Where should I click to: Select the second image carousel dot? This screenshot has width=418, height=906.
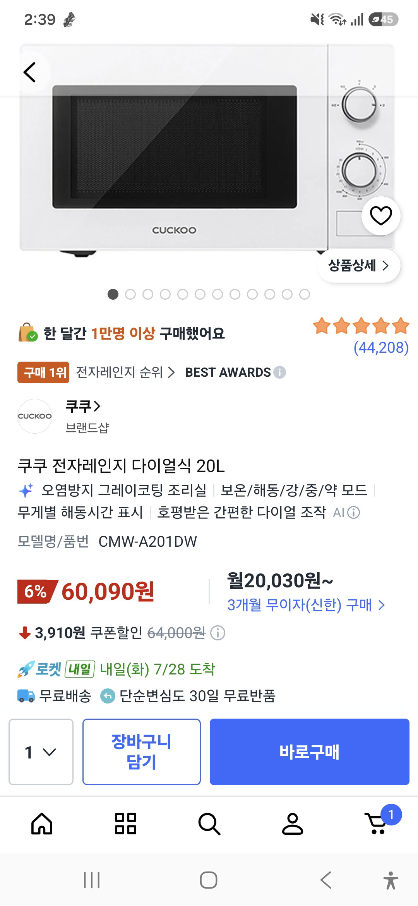[130, 294]
